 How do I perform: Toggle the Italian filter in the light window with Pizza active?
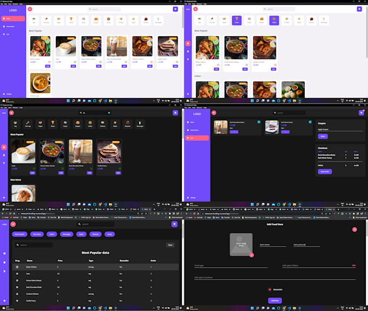[299, 20]
